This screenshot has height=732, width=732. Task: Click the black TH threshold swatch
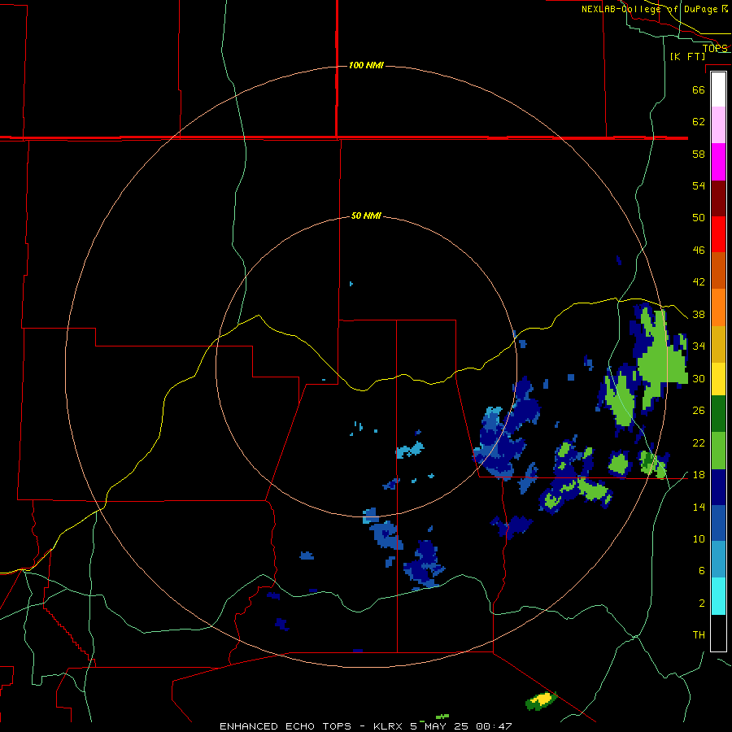(x=718, y=633)
